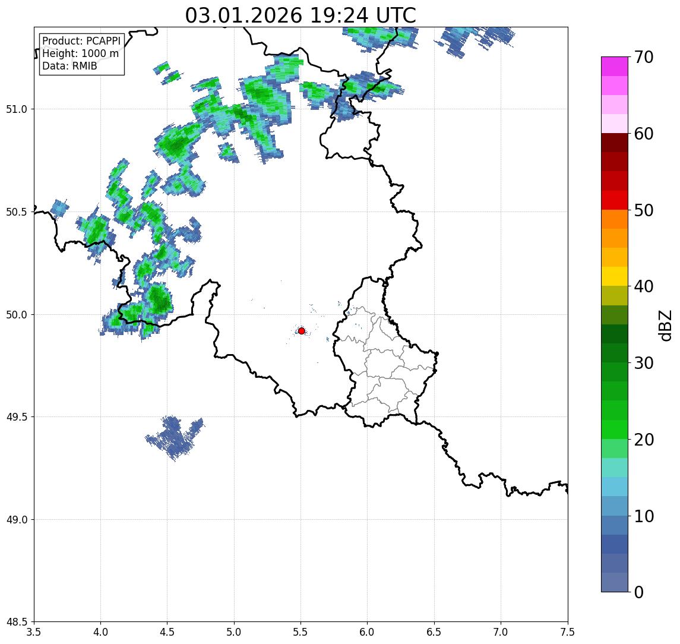Image resolution: width=680 pixels, height=644 pixels.
Task: Click the colorbar tick label 50
Action: click(644, 210)
